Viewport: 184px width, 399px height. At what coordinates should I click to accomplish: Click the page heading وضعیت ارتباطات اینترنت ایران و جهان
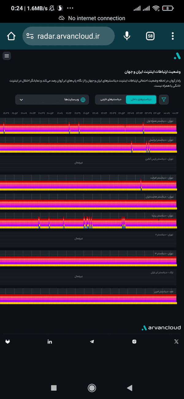(x=152, y=72)
